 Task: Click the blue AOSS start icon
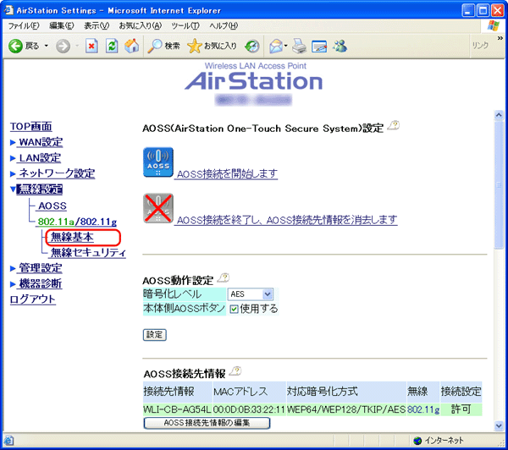click(x=158, y=162)
